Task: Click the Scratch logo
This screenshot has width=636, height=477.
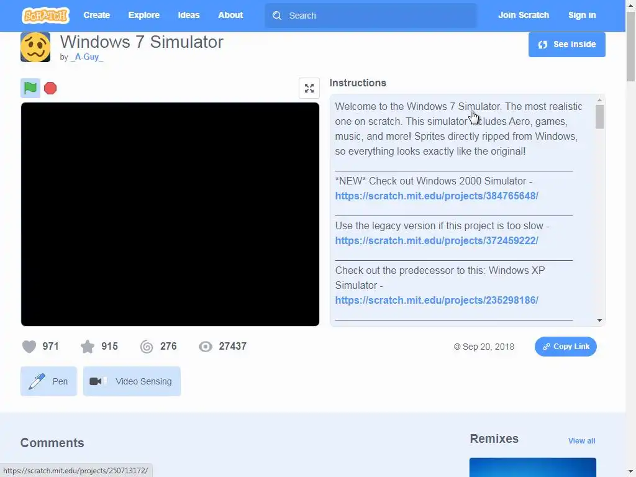Action: (45, 16)
